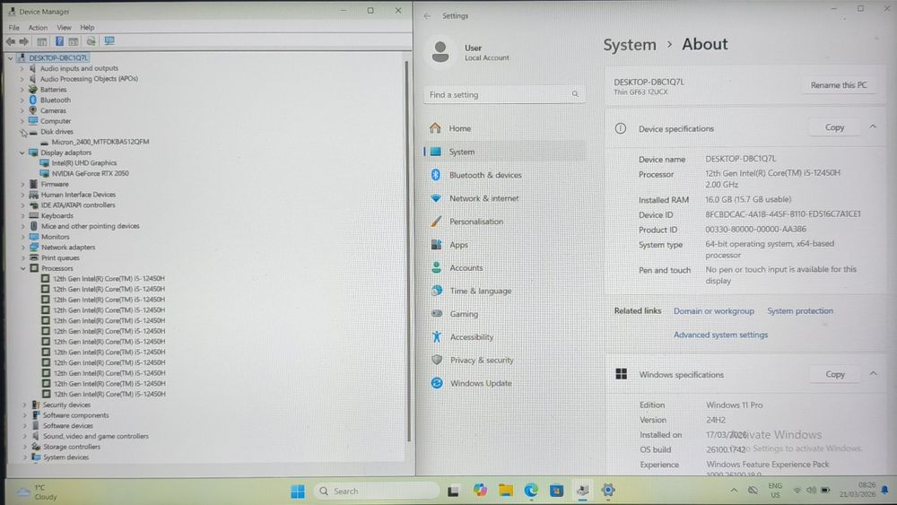The height and width of the screenshot is (505, 897).
Task: Click the Device Manager vertical scrollbar
Action: 407,250
